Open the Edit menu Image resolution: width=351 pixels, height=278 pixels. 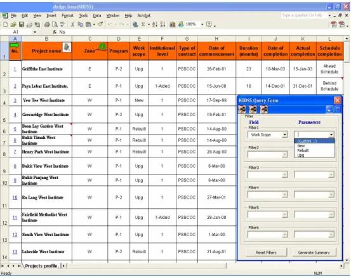coord(25,15)
